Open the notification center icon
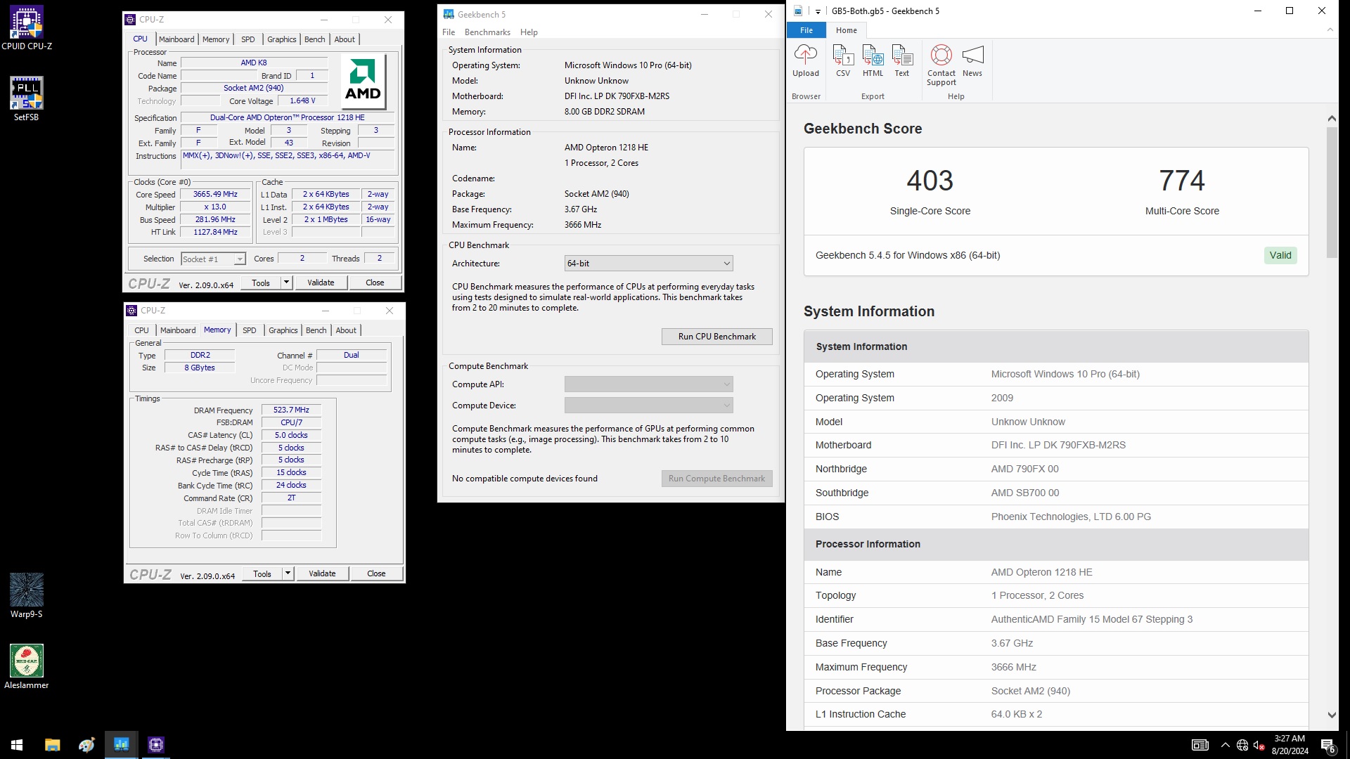Screen dimensions: 1350x759 pyautogui.click(x=1327, y=745)
